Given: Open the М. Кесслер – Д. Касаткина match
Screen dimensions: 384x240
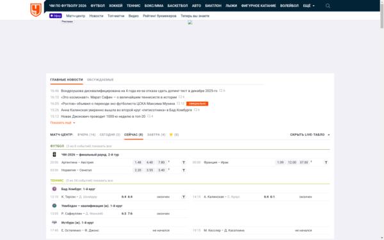Looking at the screenshot, I should [224, 230].
